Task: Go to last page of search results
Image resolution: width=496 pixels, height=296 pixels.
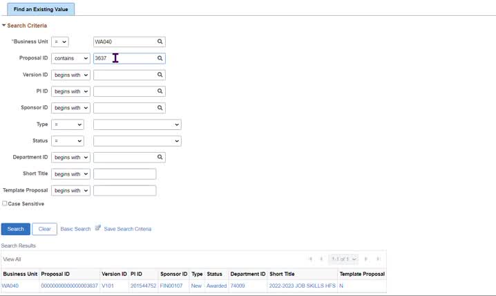Action: coord(378,259)
